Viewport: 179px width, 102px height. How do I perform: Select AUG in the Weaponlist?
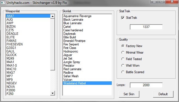point(28,20)
